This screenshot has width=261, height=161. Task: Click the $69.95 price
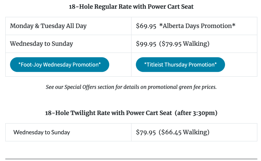pyautogui.click(x=146, y=26)
